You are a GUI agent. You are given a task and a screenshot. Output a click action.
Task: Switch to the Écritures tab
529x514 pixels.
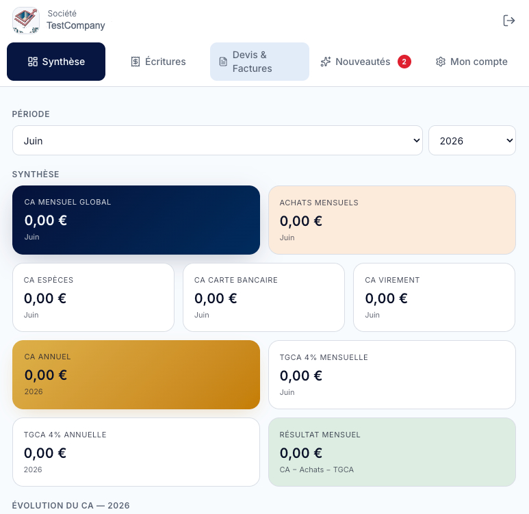158,62
